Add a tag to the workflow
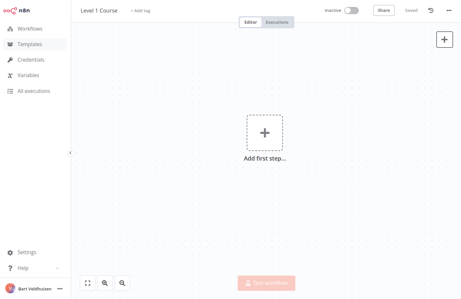This screenshot has width=461, height=299. pyautogui.click(x=140, y=11)
